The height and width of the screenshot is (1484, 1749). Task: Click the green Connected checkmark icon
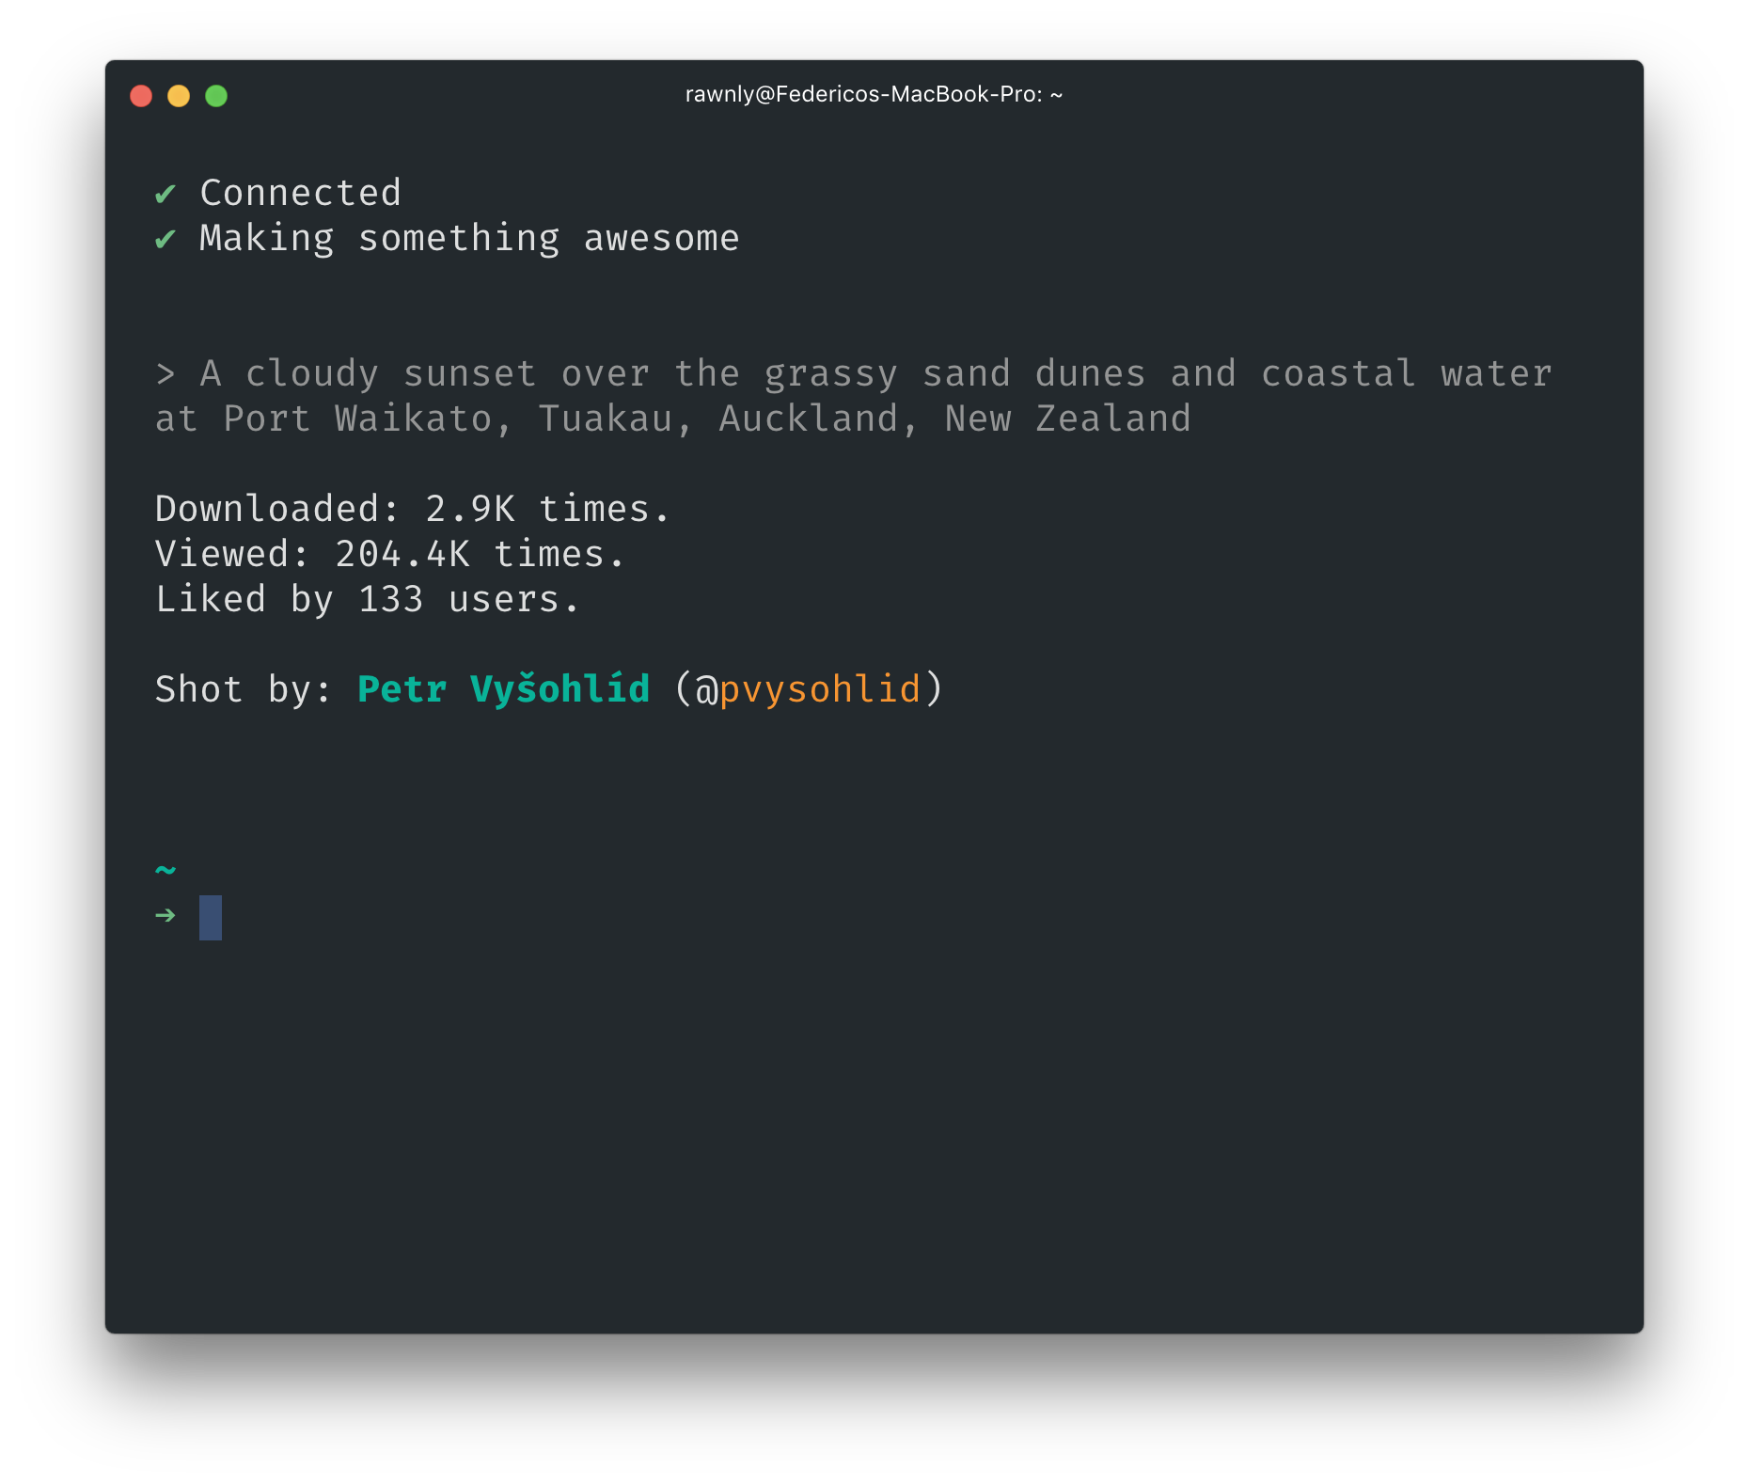166,194
